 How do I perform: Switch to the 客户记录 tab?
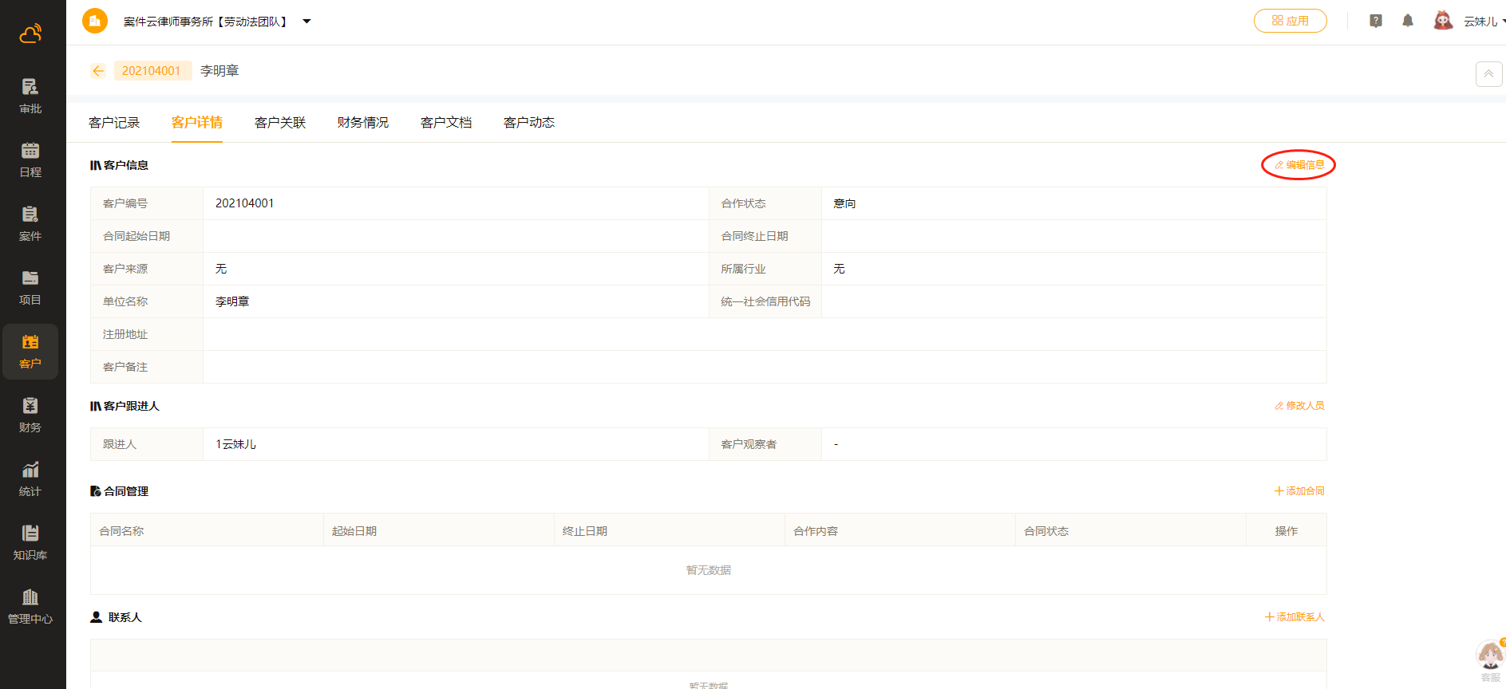(114, 123)
